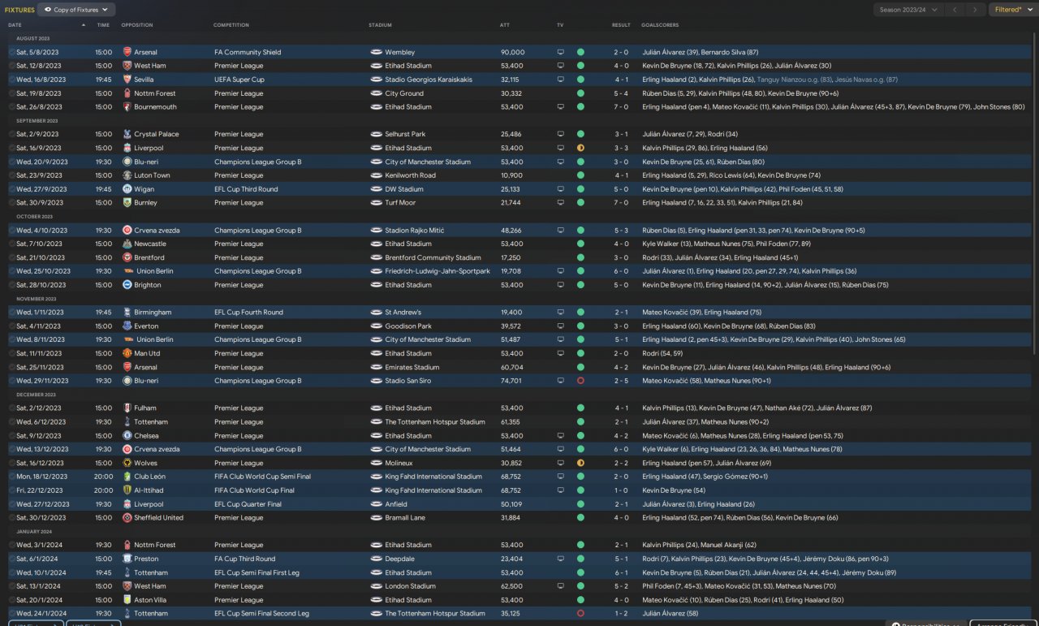Viewport: 1039px width, 626px height.
Task: Click the Man Utd club badge
Action: [127, 353]
